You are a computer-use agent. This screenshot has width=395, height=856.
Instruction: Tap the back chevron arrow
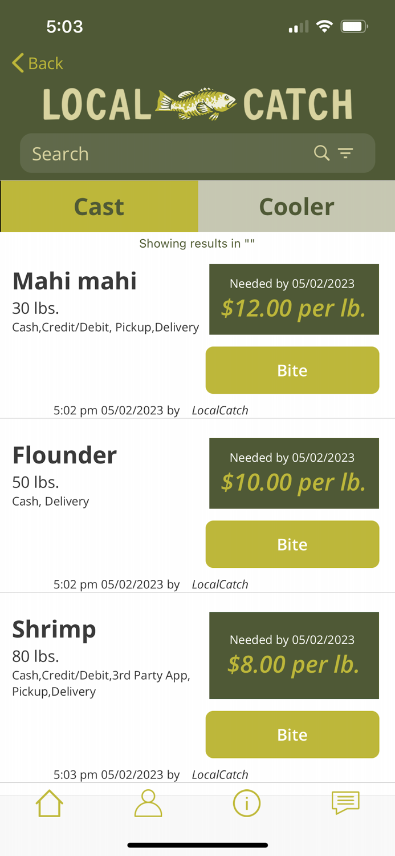[x=17, y=63]
